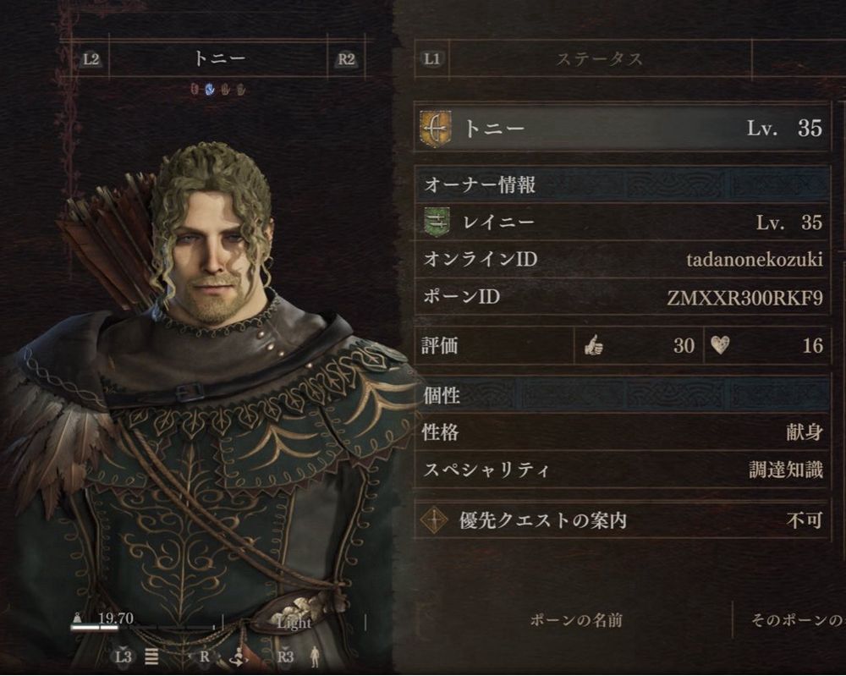The image size is (846, 676).
Task: Click the green owner vocation icon beside レイニー
Action: [437, 223]
